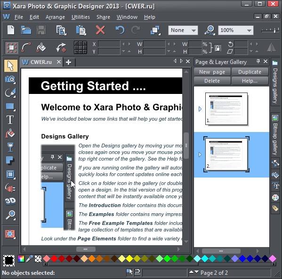Screen dimensions: 282x279
Task: Select the Zoom magnifier tool
Action: (x=10, y=215)
